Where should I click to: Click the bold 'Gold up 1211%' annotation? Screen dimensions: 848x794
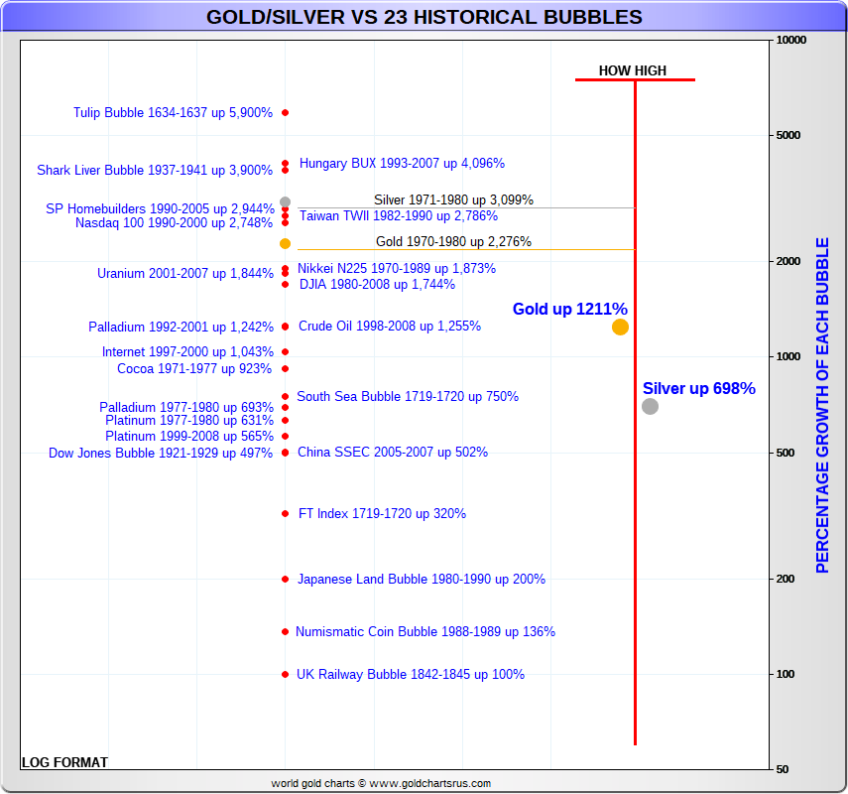tap(570, 309)
